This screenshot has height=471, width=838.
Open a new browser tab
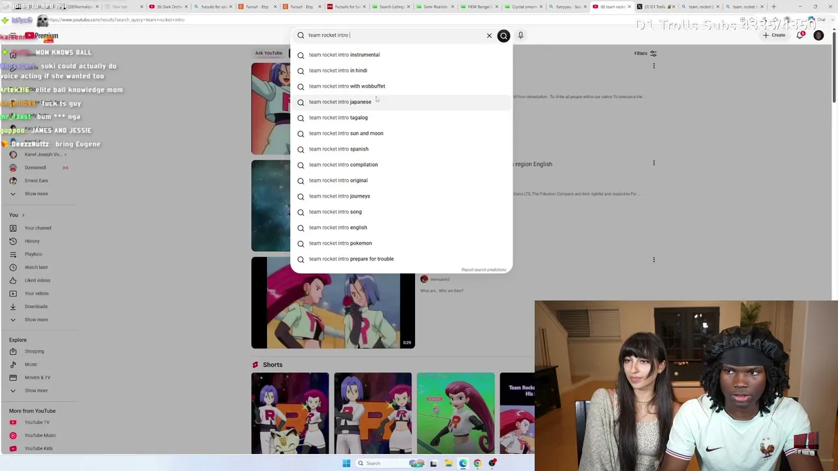[x=774, y=7]
